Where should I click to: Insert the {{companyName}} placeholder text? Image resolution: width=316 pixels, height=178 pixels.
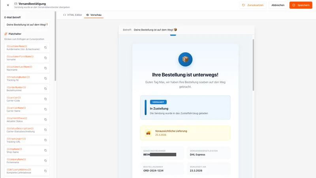coord(16,159)
